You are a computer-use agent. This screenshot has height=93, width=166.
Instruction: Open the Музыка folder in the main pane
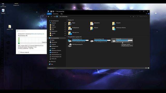(x=94, y=28)
